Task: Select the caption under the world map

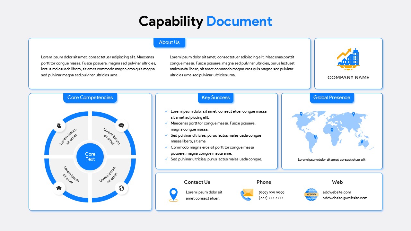Action: click(332, 159)
